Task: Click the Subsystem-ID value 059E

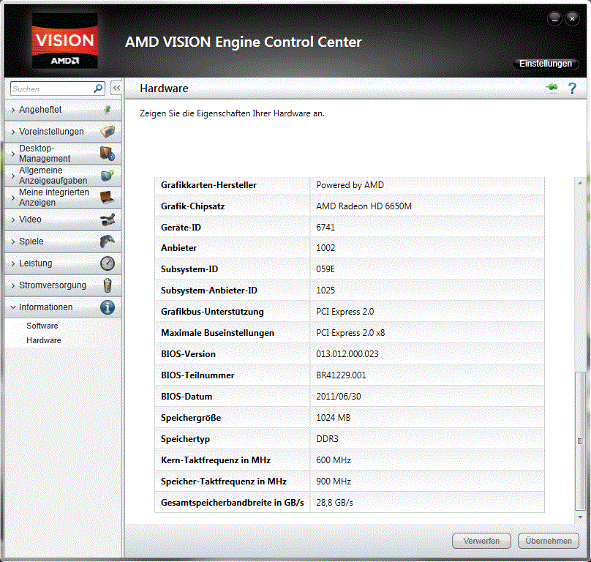Action: (x=325, y=269)
